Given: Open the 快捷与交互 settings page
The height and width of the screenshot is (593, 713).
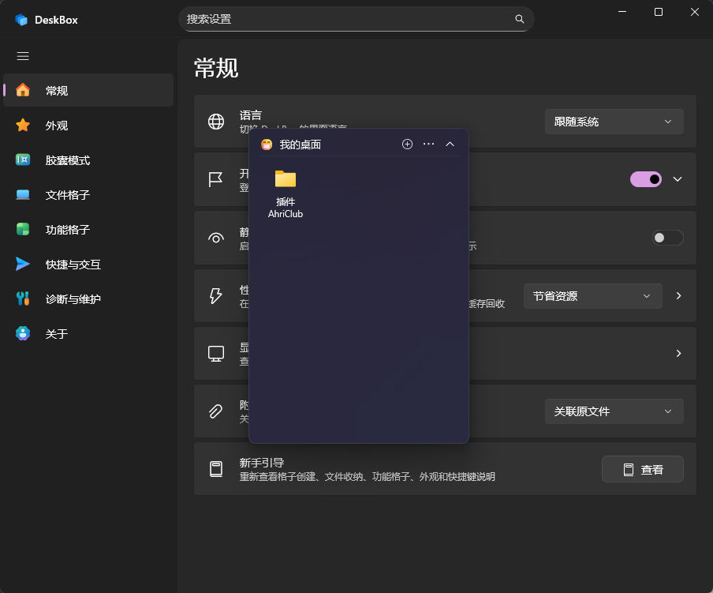Looking at the screenshot, I should coord(88,264).
